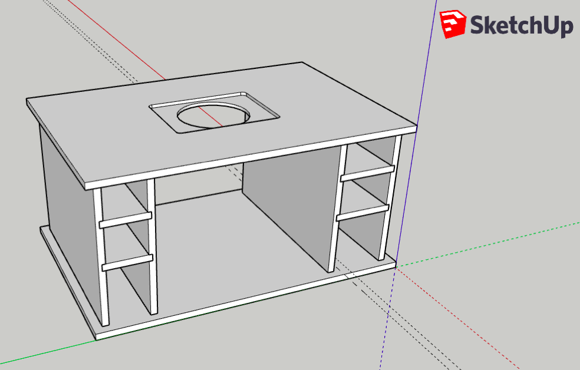
Task: Click the SketchUp wordmark text
Action: coord(520,25)
